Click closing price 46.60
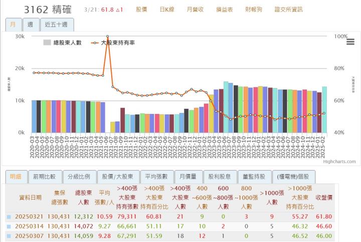 point(324,226)
